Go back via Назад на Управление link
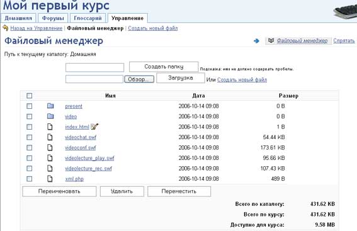This screenshot has width=357, height=231. 36,28
